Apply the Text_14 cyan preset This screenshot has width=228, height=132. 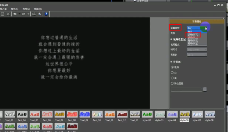(59, 126)
